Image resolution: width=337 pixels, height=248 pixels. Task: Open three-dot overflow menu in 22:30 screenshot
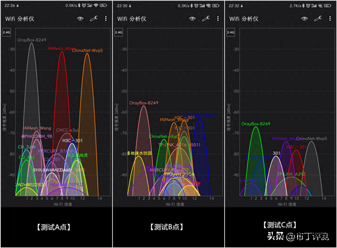point(218,19)
